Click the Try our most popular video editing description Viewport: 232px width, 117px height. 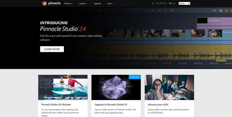(x=60, y=113)
